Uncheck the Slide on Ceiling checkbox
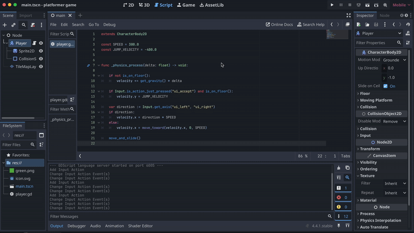414x233 pixels. [385, 86]
